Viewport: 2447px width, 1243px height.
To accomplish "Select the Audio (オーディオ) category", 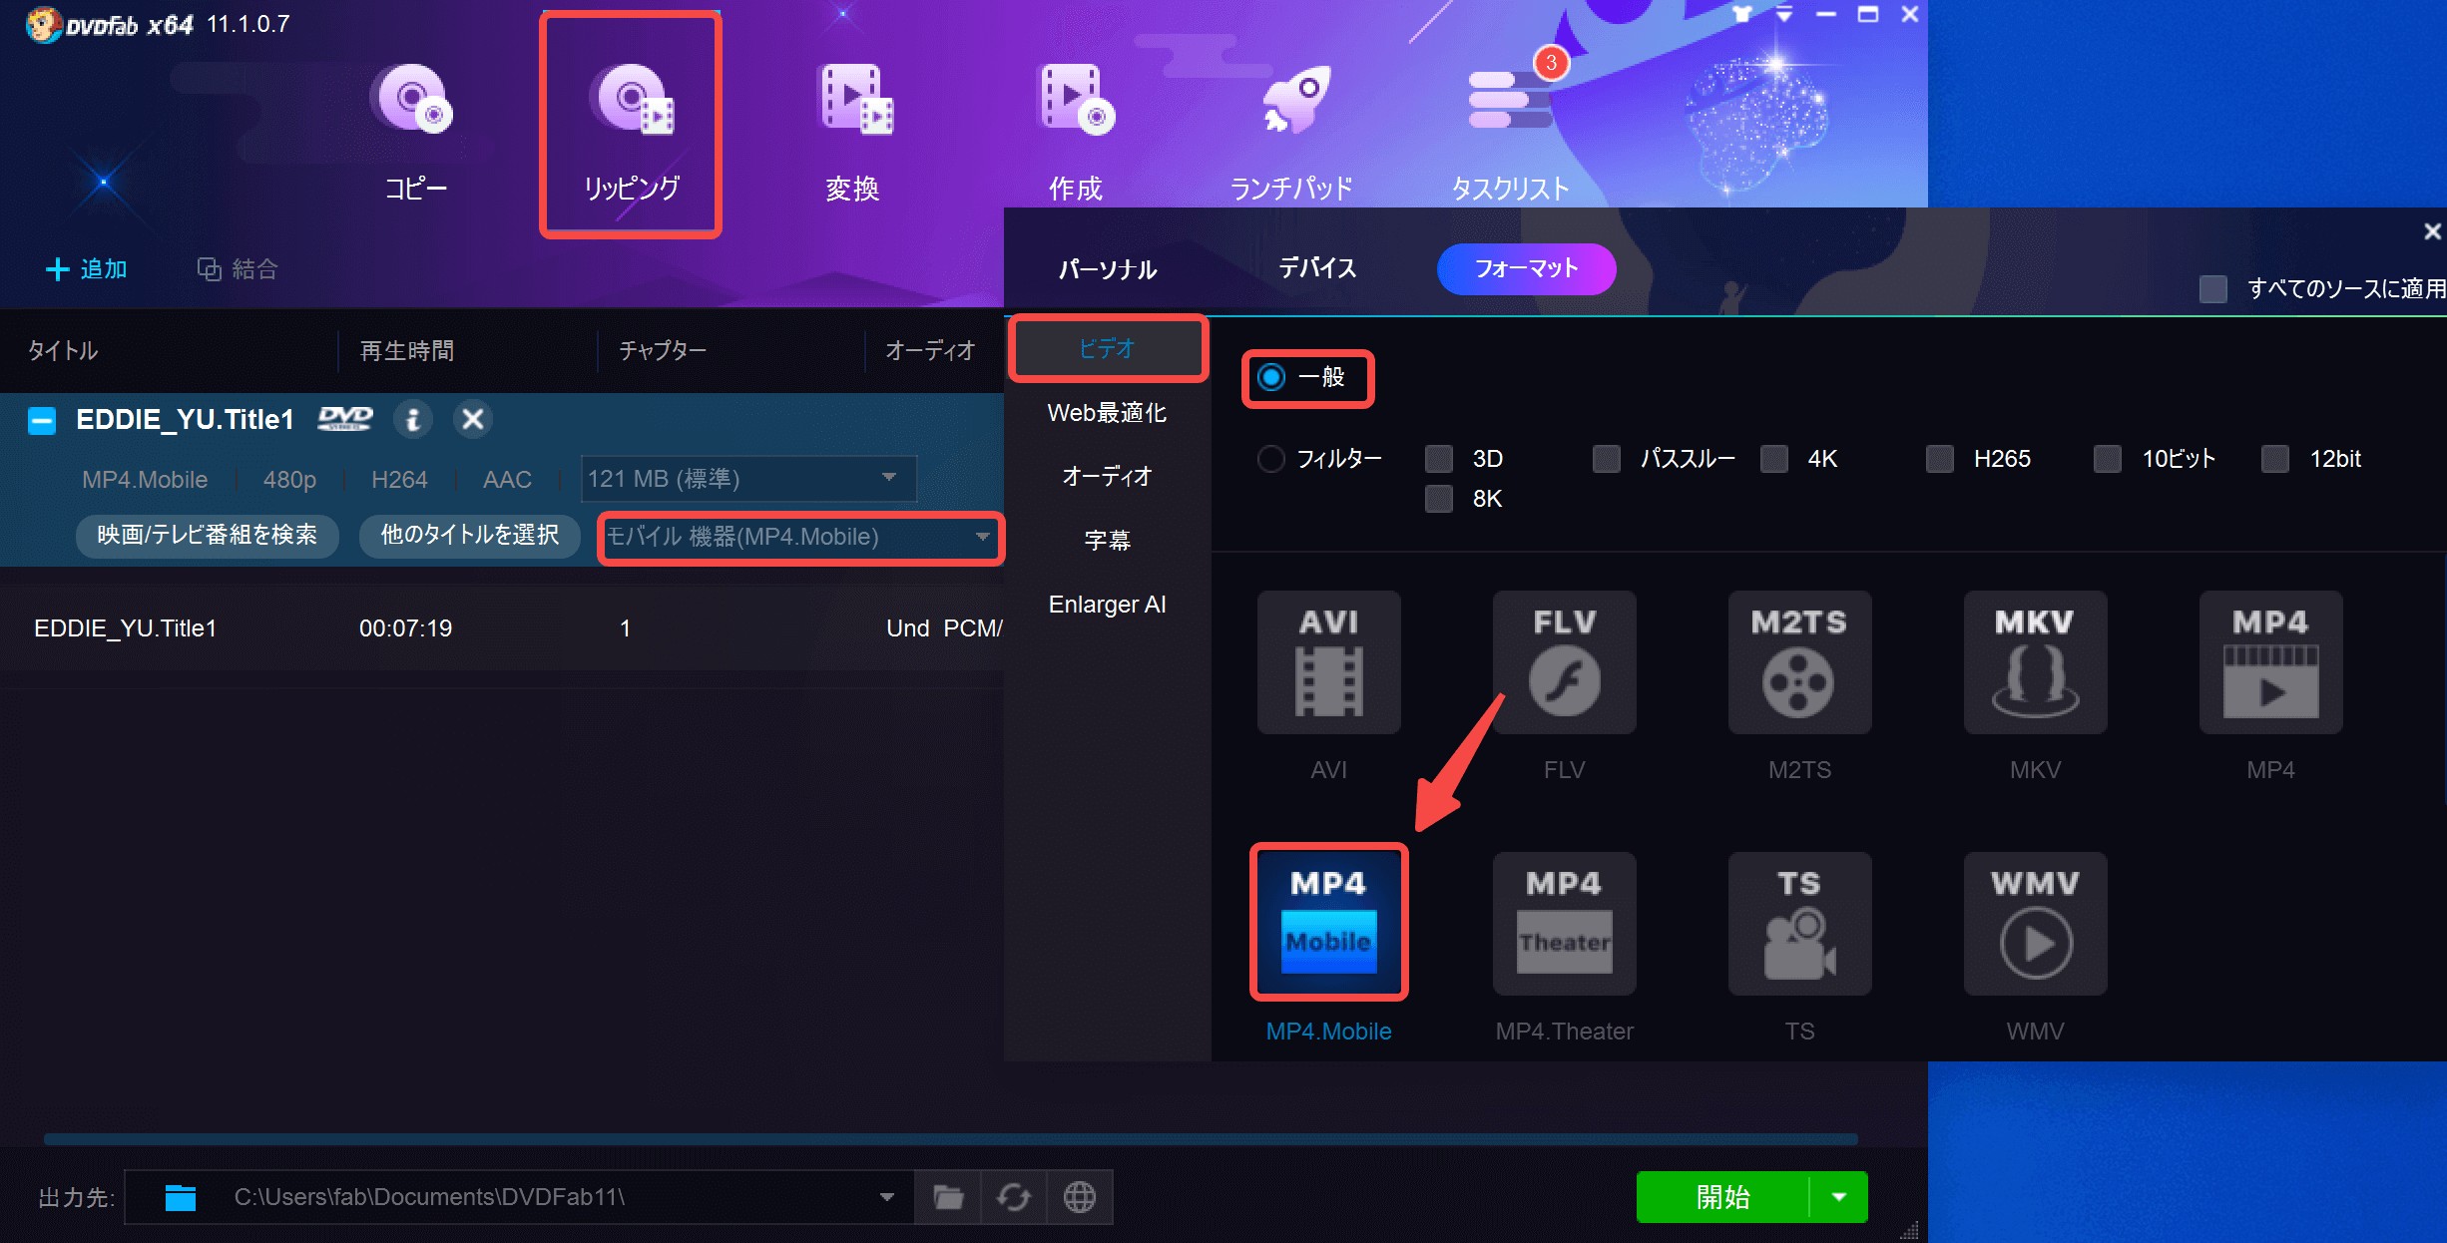I will coord(1108,477).
